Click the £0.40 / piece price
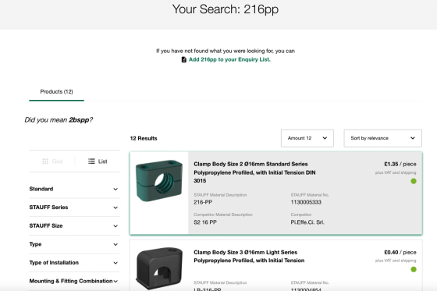437x291 pixels. pos(400,253)
